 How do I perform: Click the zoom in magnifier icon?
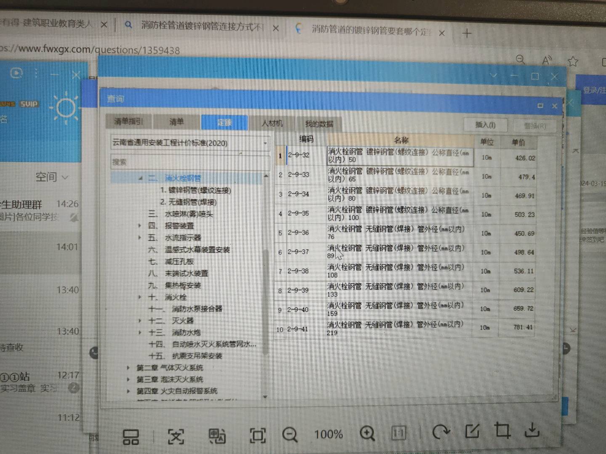(x=367, y=433)
